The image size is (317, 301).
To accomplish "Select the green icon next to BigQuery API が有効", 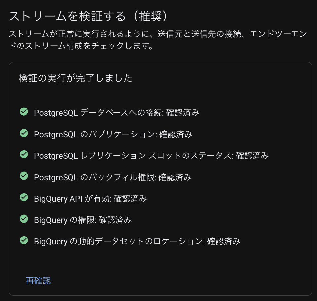I will click(x=23, y=197).
